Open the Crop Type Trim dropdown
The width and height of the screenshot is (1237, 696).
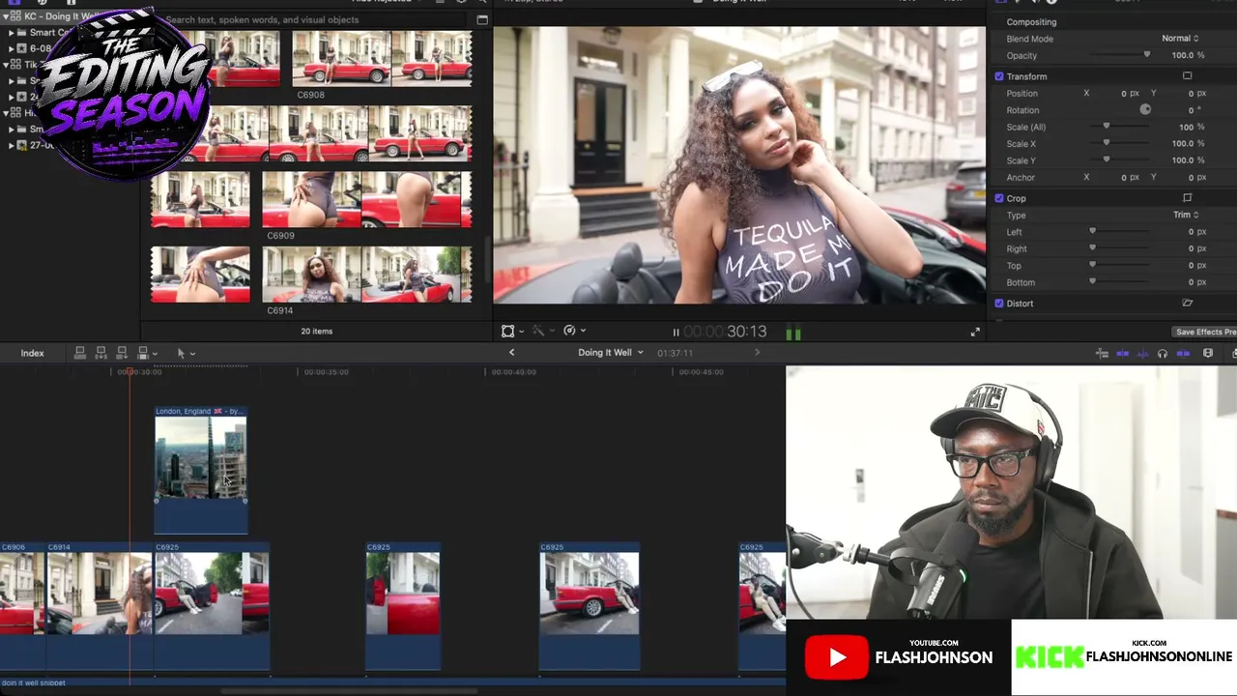(x=1186, y=215)
